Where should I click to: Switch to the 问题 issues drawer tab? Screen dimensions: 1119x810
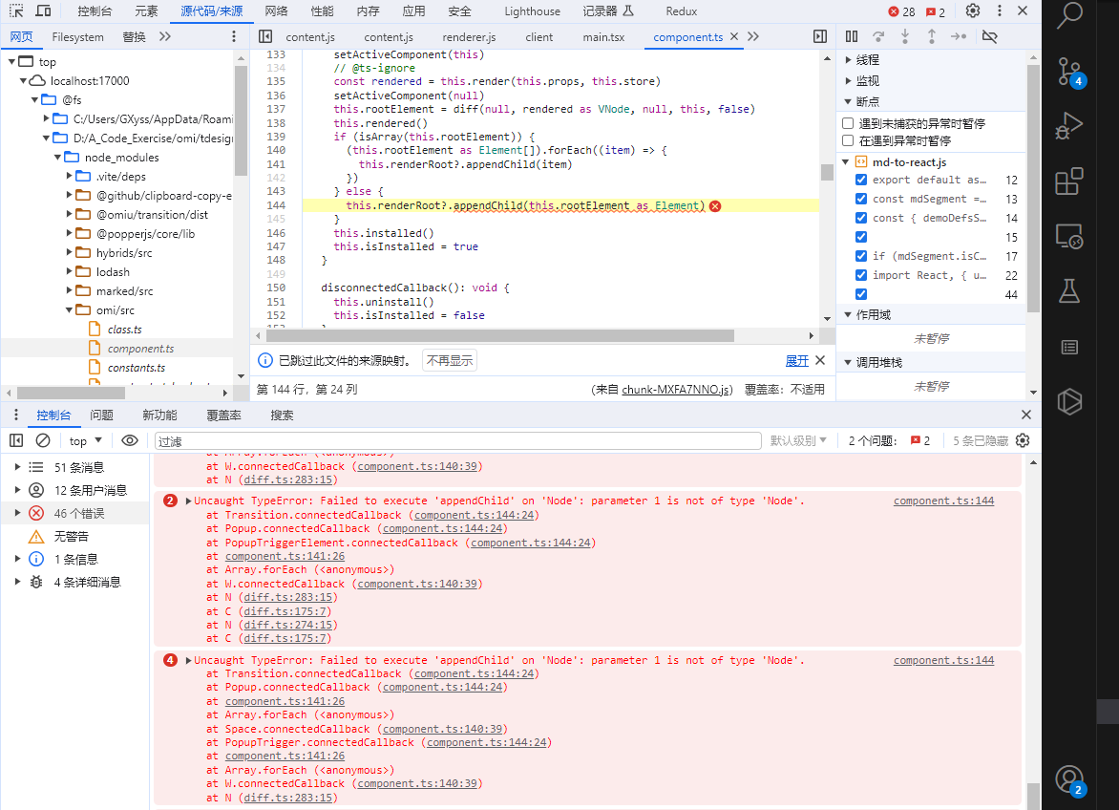[102, 416]
